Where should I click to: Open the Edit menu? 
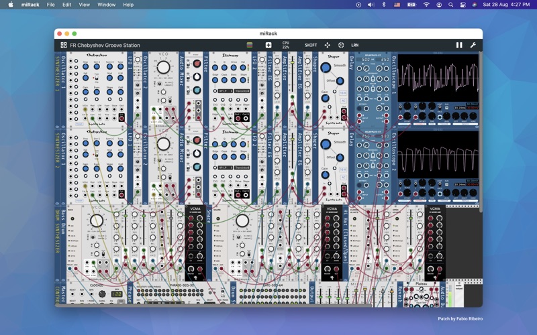point(66,5)
